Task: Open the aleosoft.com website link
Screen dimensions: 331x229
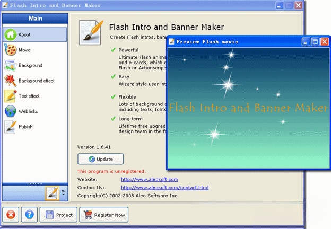Action: point(150,180)
